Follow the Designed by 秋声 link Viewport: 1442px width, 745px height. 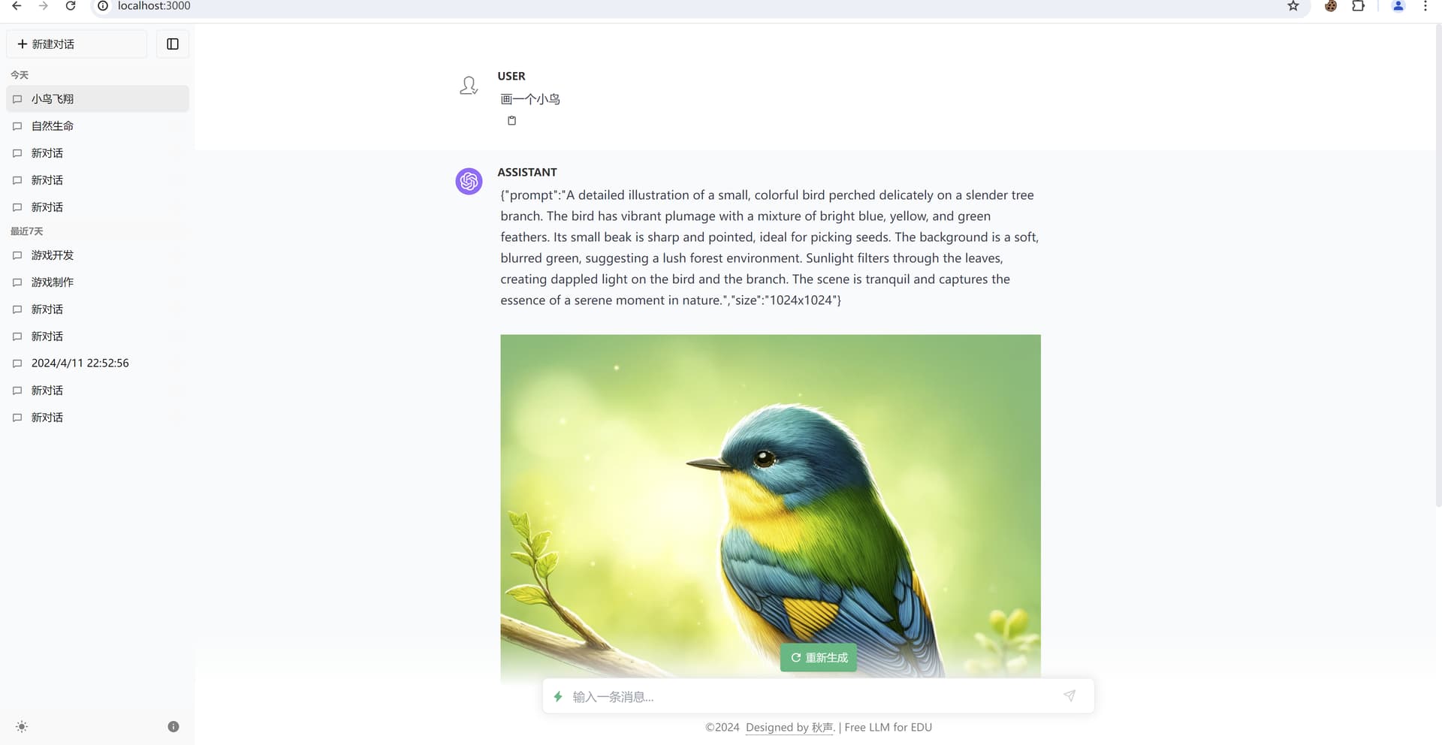(x=790, y=727)
